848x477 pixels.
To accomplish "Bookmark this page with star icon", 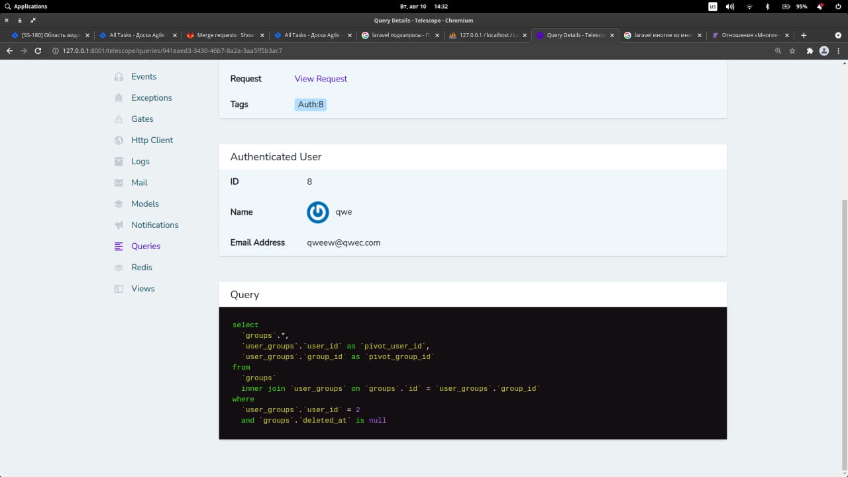I will [792, 50].
